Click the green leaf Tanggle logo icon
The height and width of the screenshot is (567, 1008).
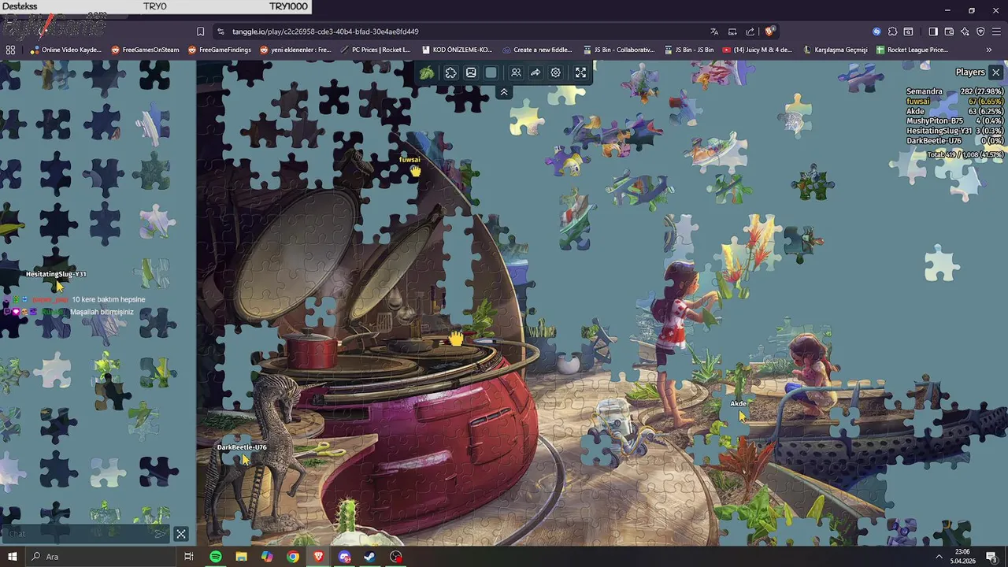click(x=427, y=72)
